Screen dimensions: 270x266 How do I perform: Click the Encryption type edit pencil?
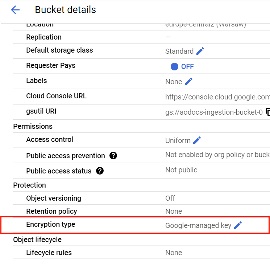pos(238,225)
